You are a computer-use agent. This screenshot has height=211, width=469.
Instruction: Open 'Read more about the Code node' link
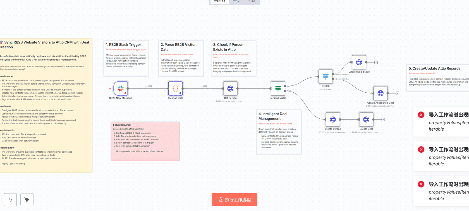[x=176, y=55]
